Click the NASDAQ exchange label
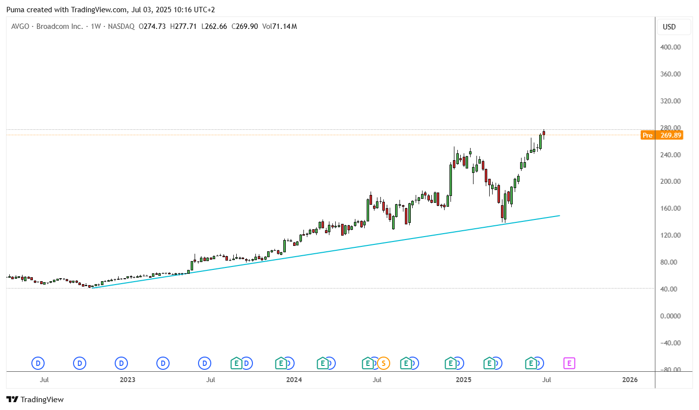The width and height of the screenshot is (699, 410). tap(121, 26)
